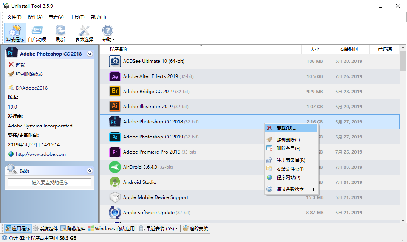Open the http://www.adobe.com link
Viewport: 407px width, 242px height.
[x=41, y=154]
